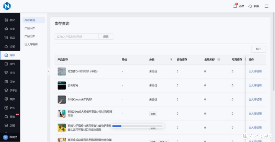The image size is (275, 142).
Task: Open 出入库明细 for 川崎Kawasaki羽毛球
Action: [x=255, y=100]
